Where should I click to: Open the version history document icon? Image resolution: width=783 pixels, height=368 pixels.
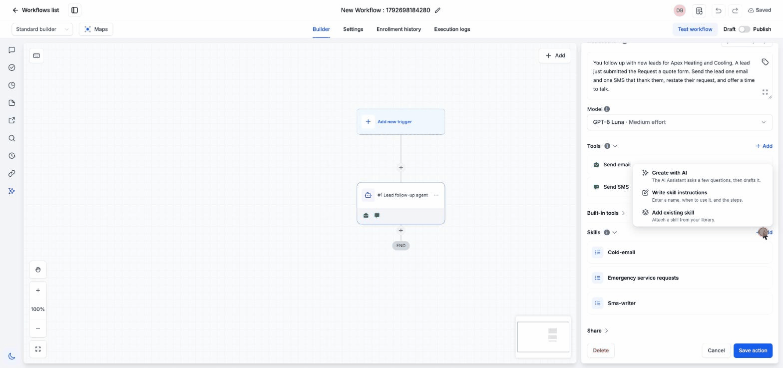[699, 10]
